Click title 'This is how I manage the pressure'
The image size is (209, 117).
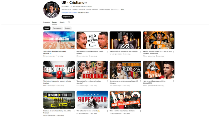point(57,82)
